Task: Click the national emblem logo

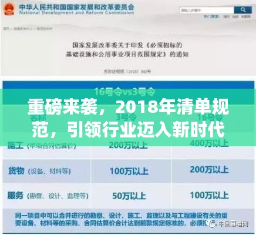Action: coord(9,9)
